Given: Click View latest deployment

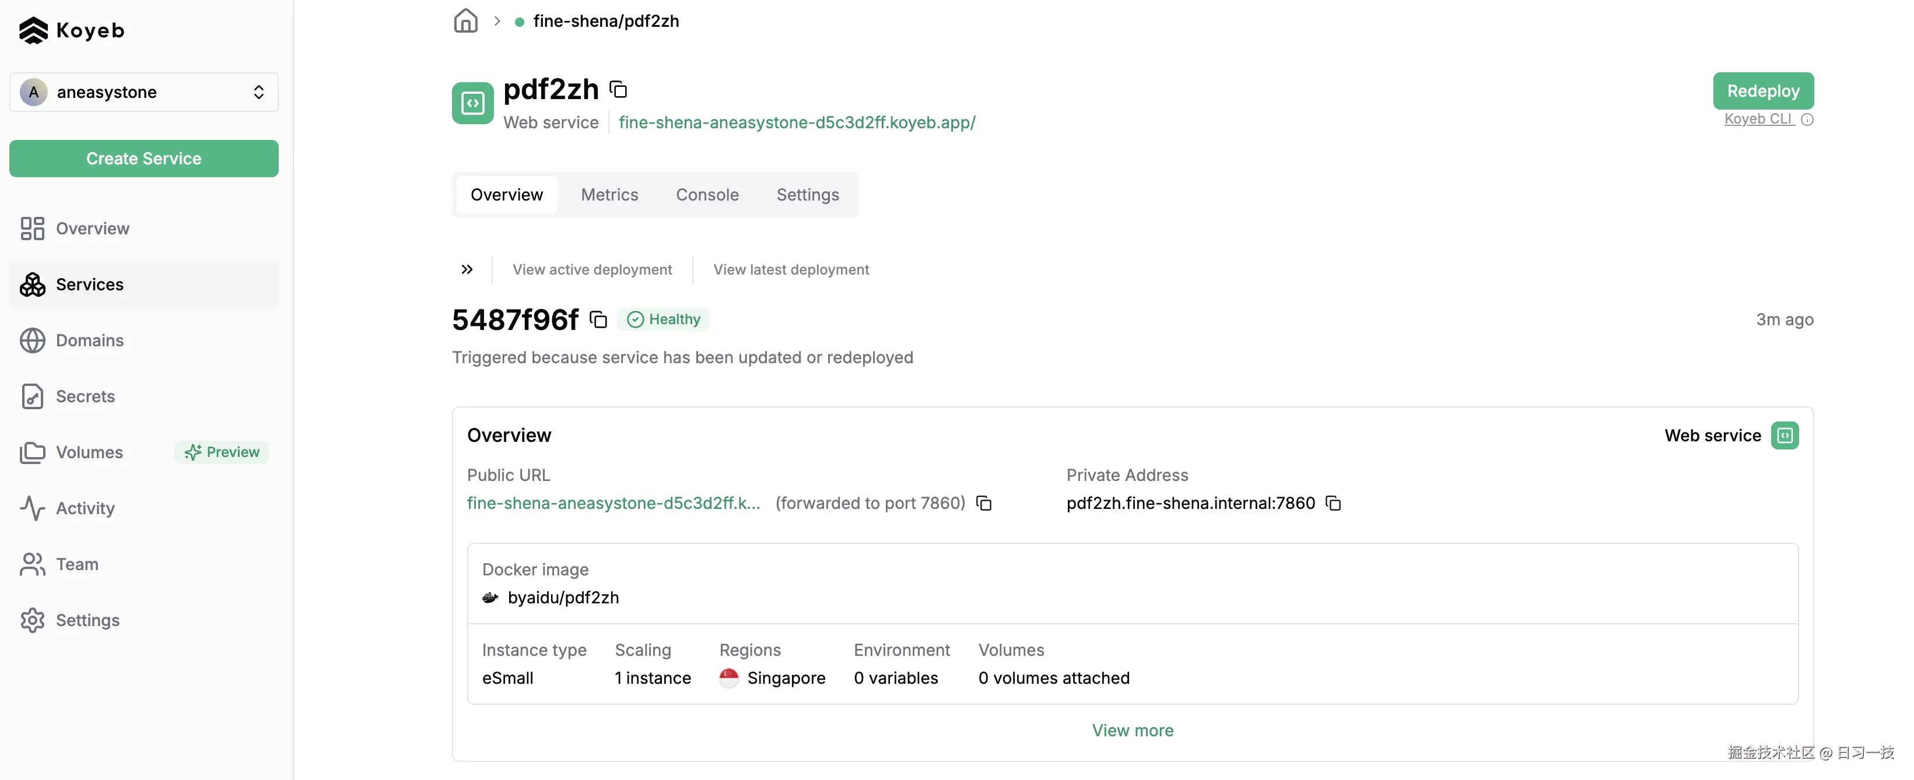Looking at the screenshot, I should click(x=791, y=270).
